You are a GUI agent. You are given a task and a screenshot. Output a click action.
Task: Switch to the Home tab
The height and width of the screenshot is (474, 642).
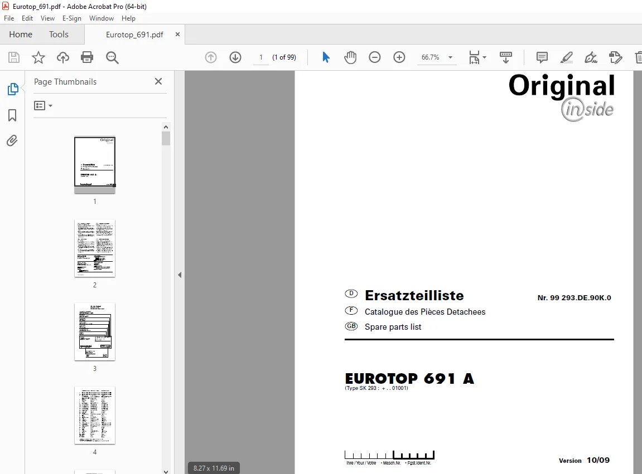[21, 35]
